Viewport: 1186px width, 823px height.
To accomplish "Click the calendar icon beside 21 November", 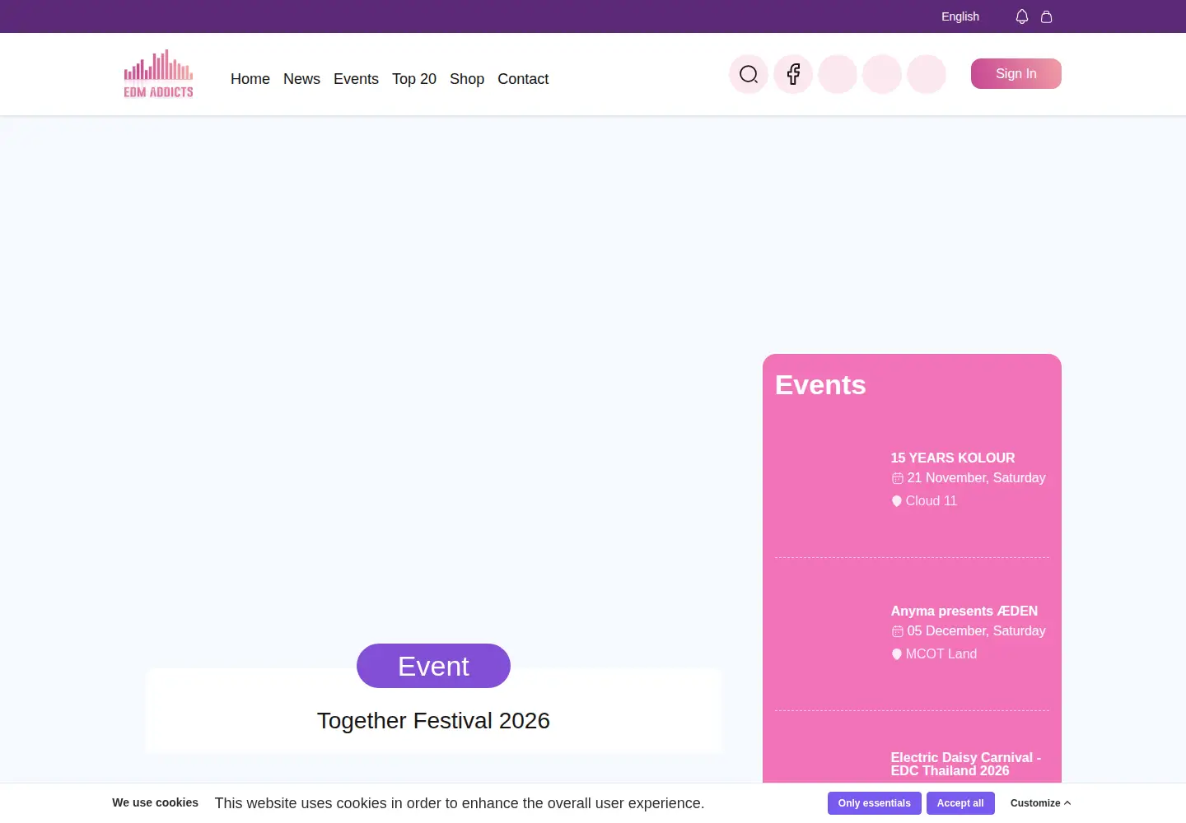I will [x=898, y=478].
